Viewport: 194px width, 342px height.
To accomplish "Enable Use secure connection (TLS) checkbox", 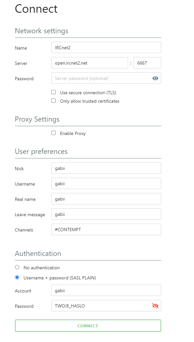I will pos(54,92).
